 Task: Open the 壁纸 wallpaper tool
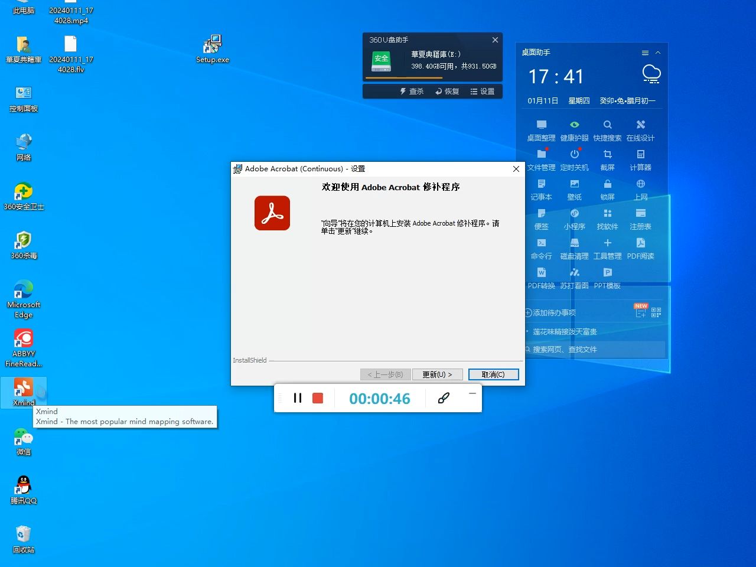click(x=574, y=190)
